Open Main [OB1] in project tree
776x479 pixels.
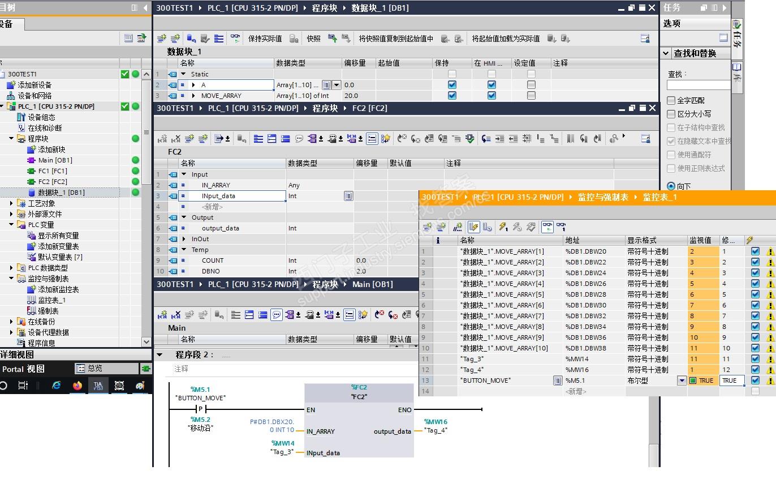coord(55,160)
